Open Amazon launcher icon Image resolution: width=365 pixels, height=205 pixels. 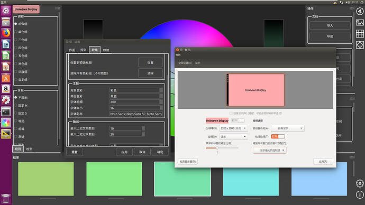click(6, 89)
